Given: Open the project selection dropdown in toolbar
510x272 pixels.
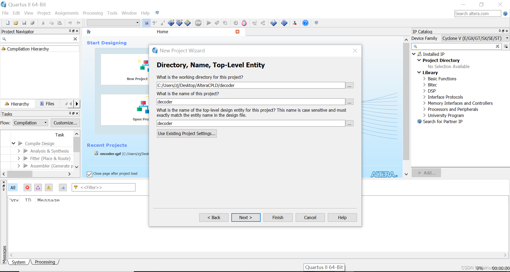Looking at the screenshot, I should pos(113,23).
